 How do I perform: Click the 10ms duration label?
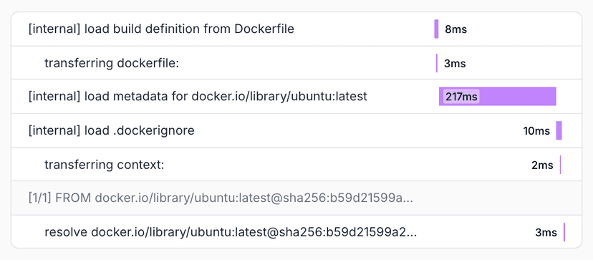(x=536, y=131)
